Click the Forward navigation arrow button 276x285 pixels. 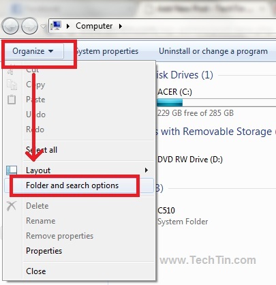29,26
